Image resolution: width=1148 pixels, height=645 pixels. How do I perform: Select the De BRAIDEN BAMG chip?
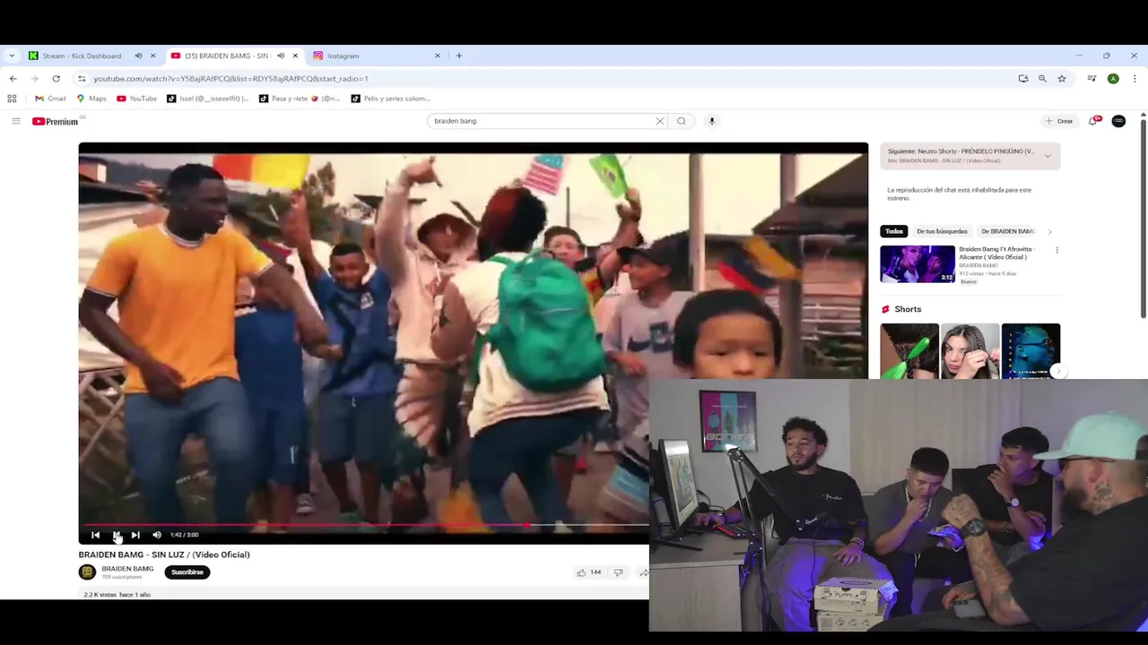1008,231
